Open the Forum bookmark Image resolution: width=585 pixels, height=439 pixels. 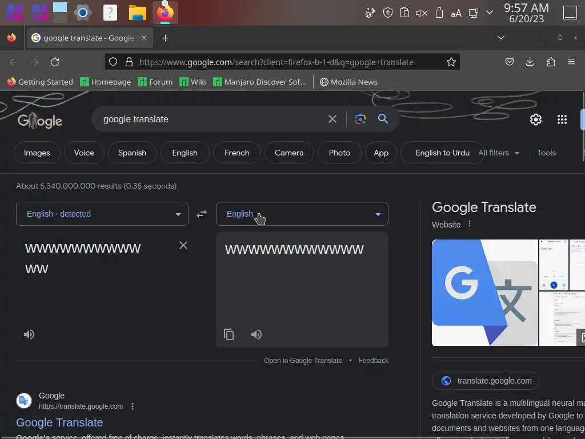point(155,82)
